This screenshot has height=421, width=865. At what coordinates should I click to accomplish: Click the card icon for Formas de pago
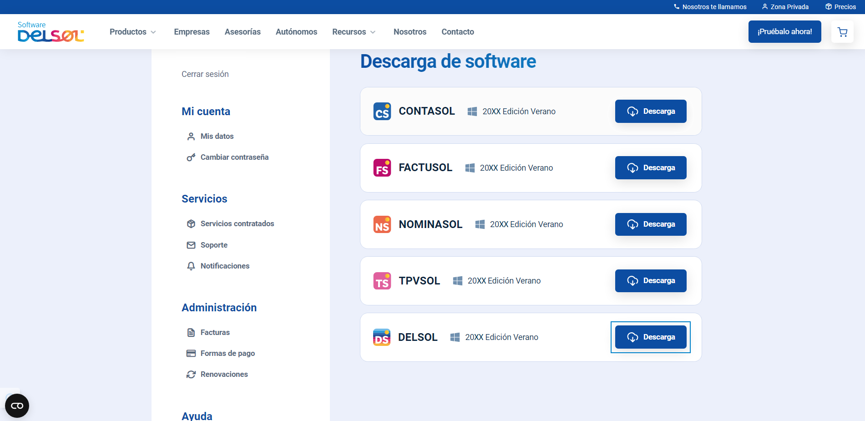pos(191,354)
